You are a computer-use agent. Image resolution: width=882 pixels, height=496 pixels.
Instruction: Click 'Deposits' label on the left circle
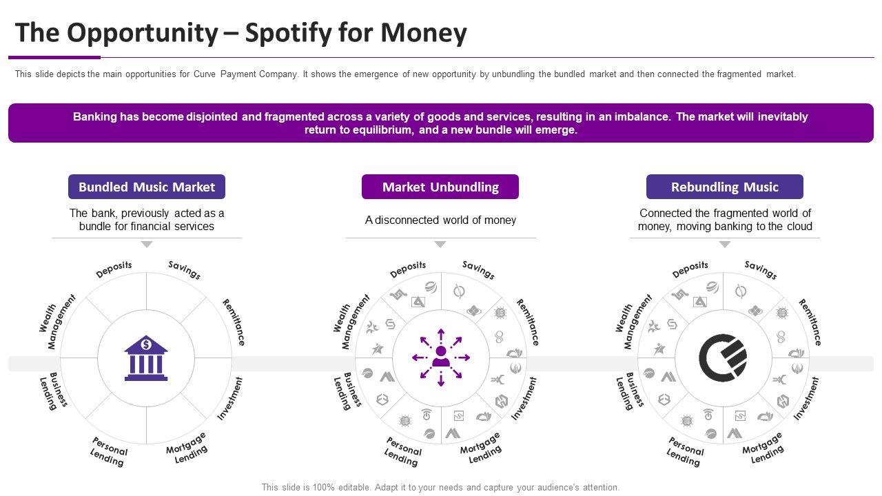coord(114,269)
